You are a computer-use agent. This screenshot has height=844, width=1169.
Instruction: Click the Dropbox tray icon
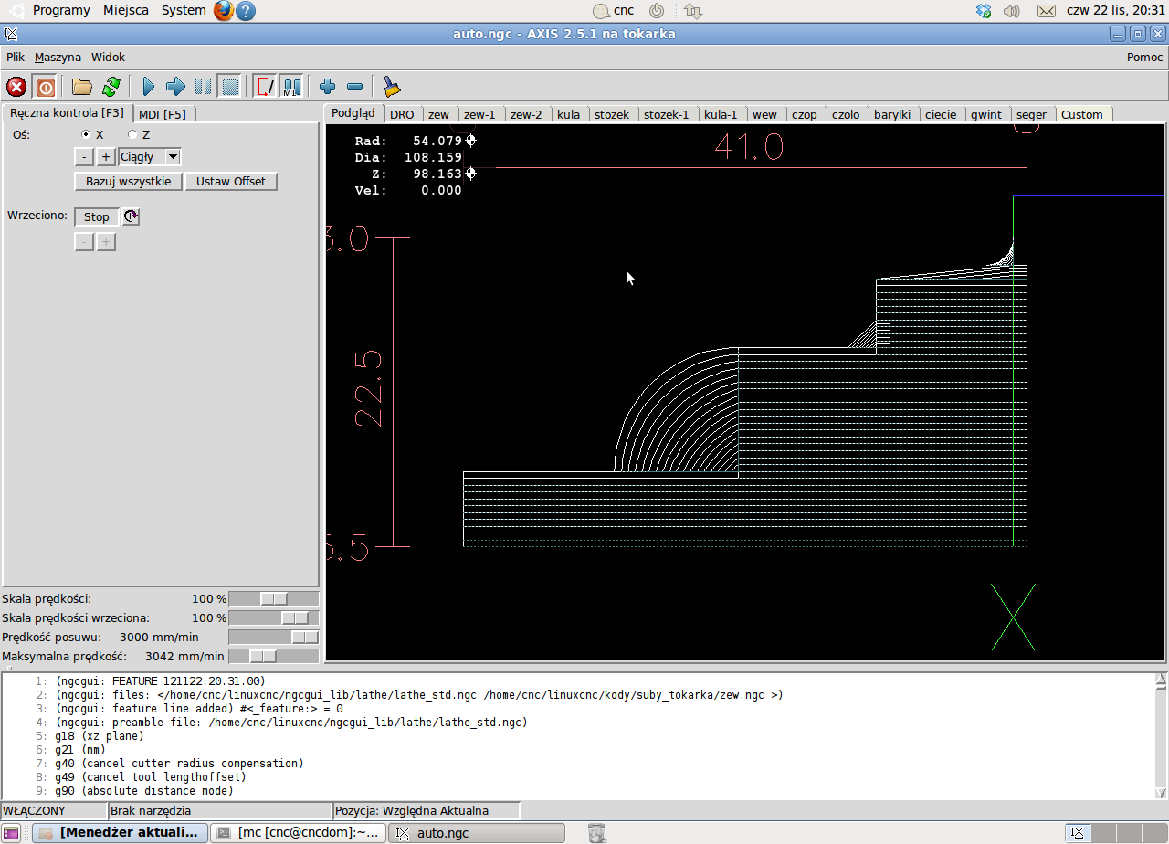coord(984,11)
